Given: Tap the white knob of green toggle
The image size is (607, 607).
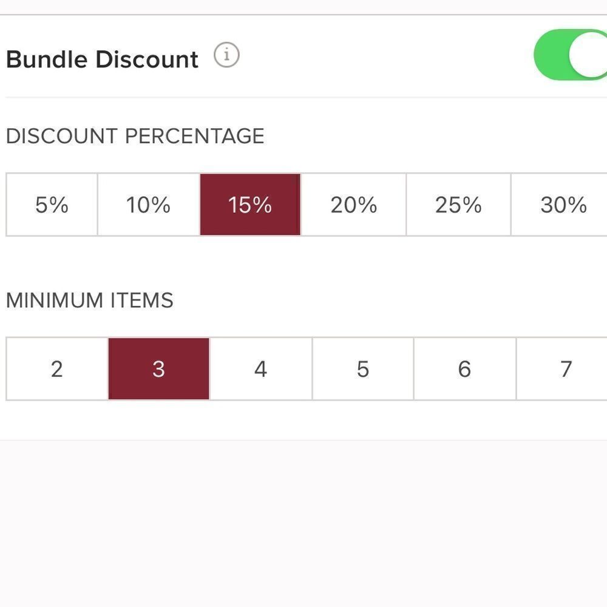Looking at the screenshot, I should 588,55.
